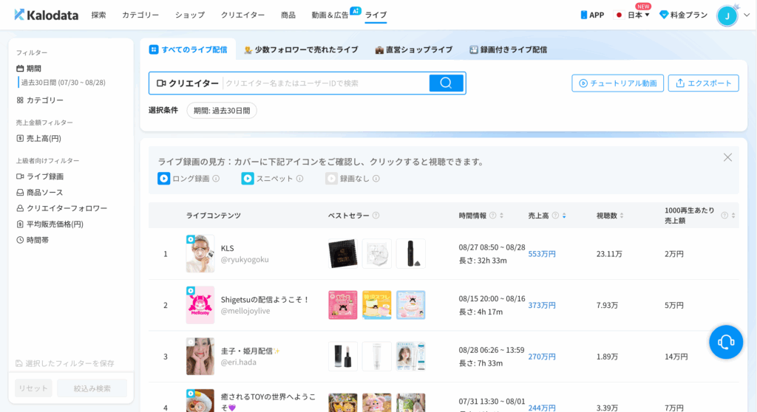Expand the ライブ録画 filter
Viewport: 757px width, 412px height.
pyautogui.click(x=40, y=176)
